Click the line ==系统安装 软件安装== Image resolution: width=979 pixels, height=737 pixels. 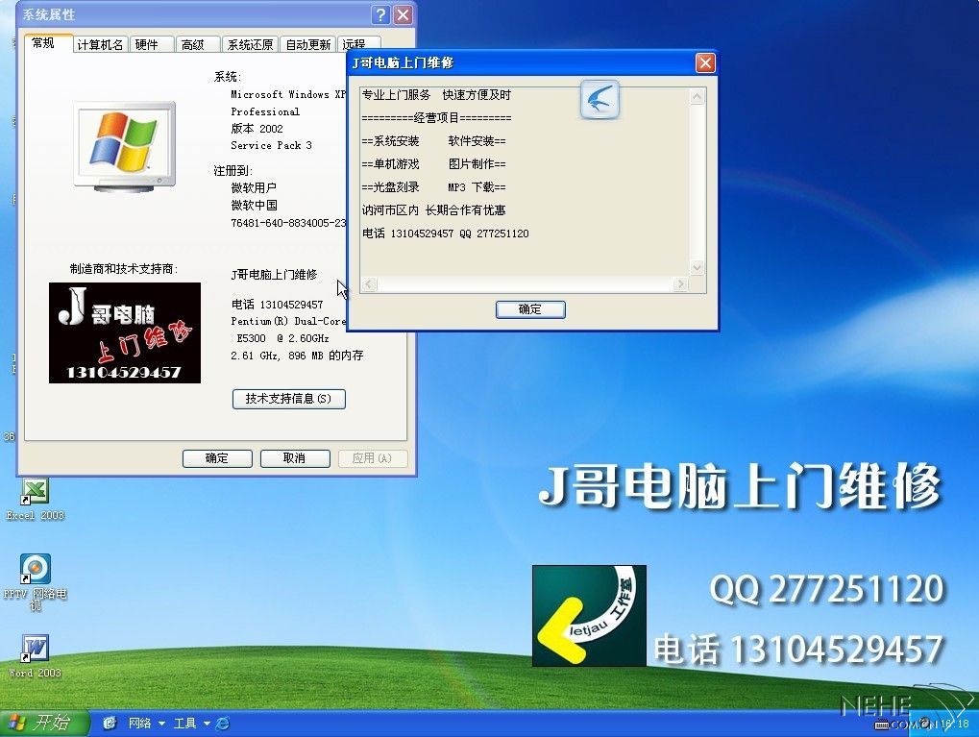(434, 141)
